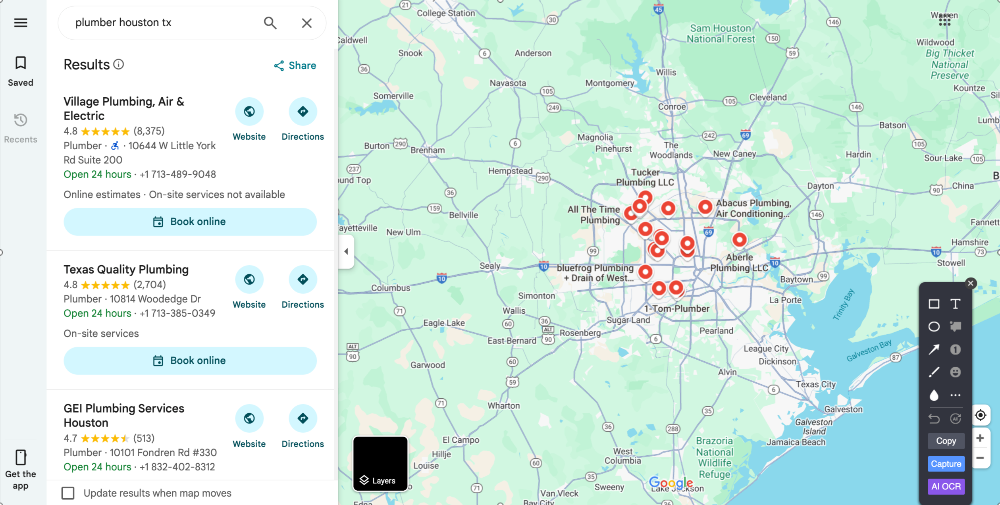The width and height of the screenshot is (1000, 505).
Task: Book online for Village Plumbing
Action: pos(190,222)
